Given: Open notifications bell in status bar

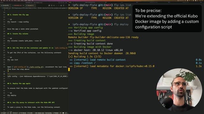Looking at the screenshot, I should click(66, 113).
